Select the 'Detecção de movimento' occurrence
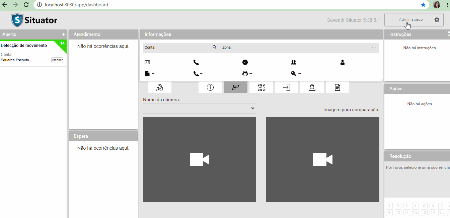450x218 pixels. 24,46
